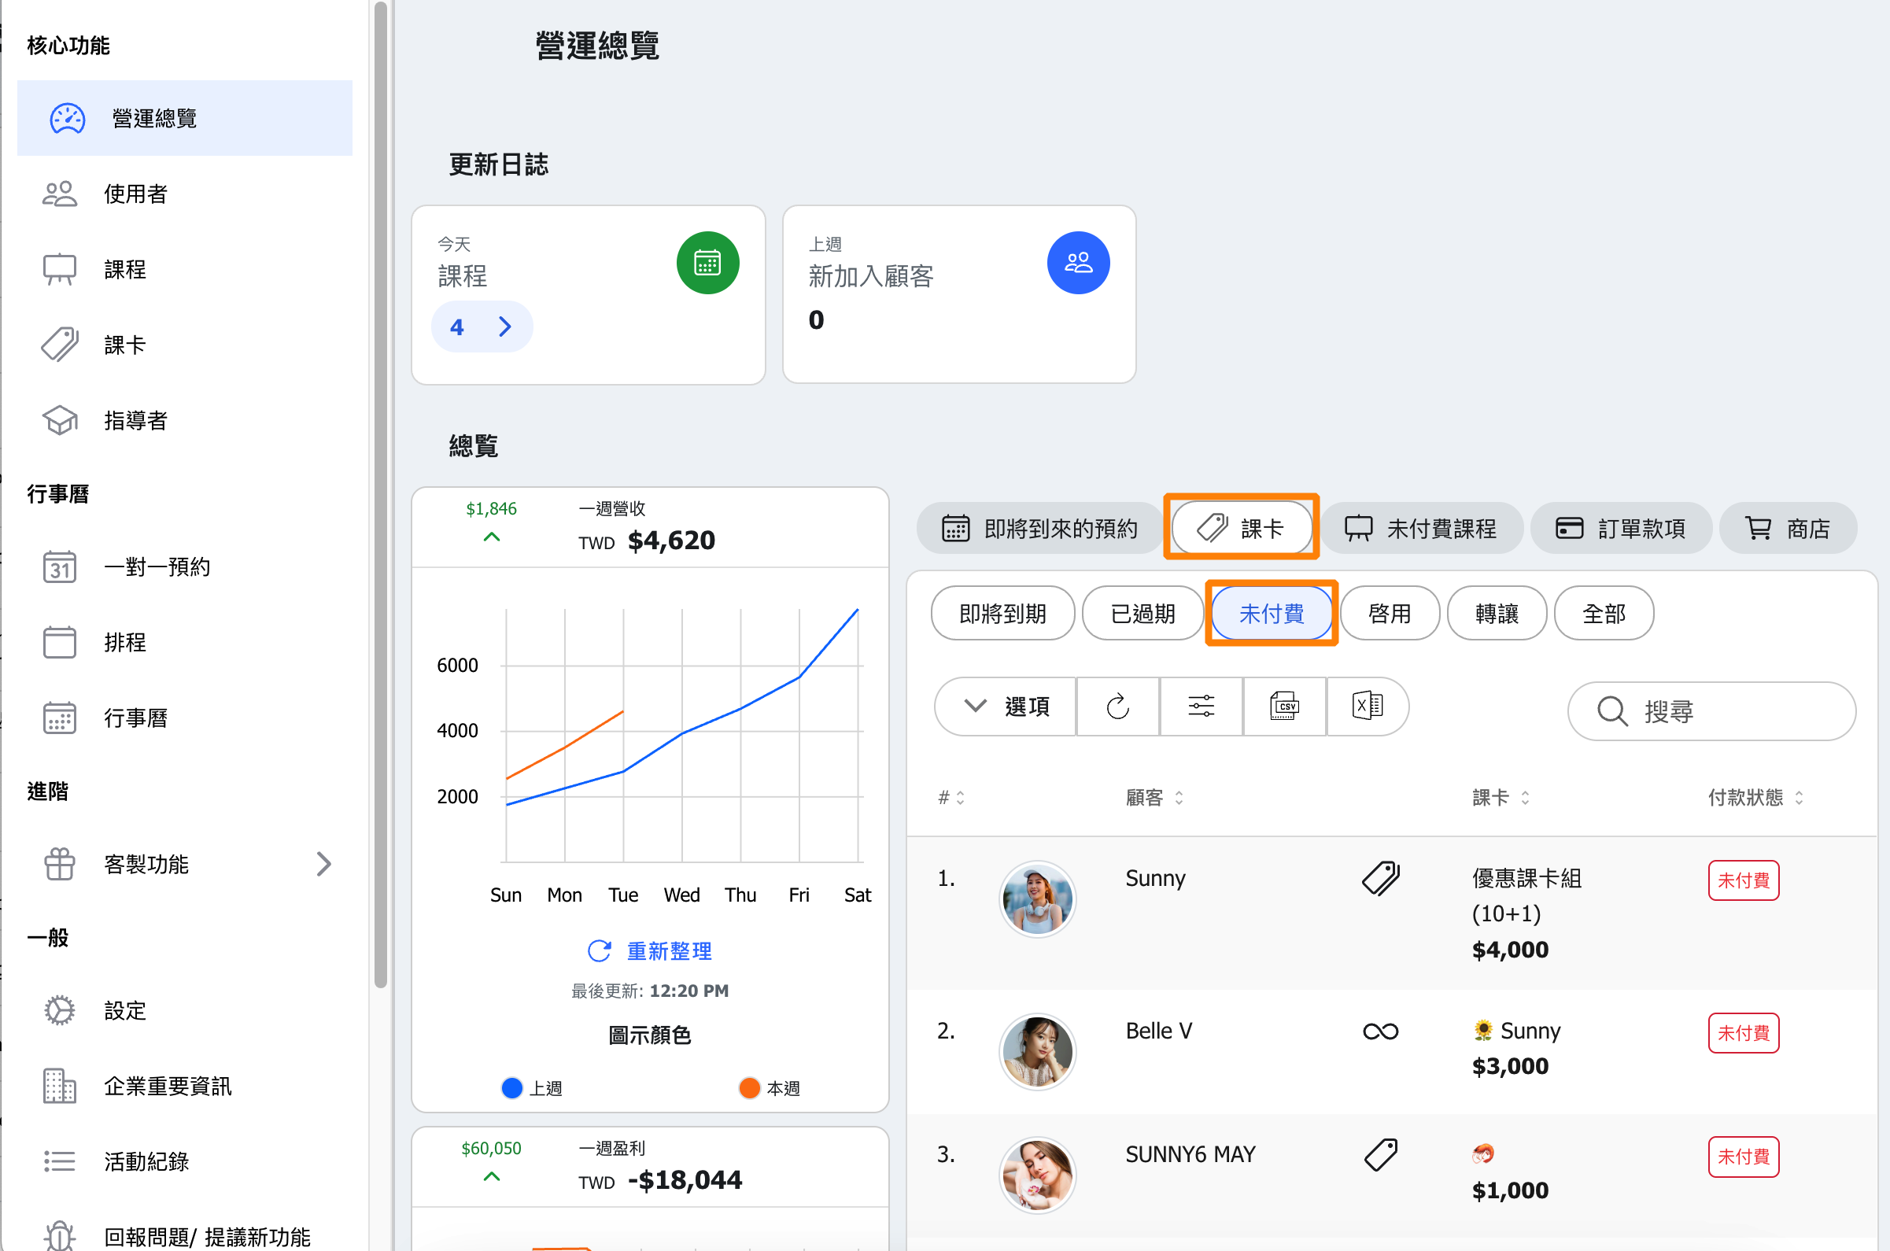The image size is (1890, 1251).
Task: Click the orange 本週 color swatch
Action: click(749, 1087)
